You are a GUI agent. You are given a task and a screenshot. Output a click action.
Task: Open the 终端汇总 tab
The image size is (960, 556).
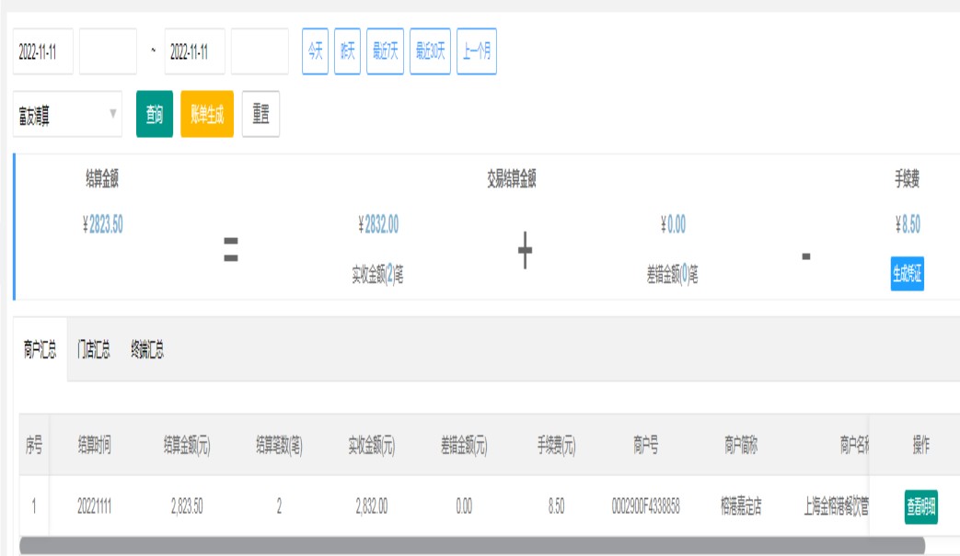pos(147,350)
